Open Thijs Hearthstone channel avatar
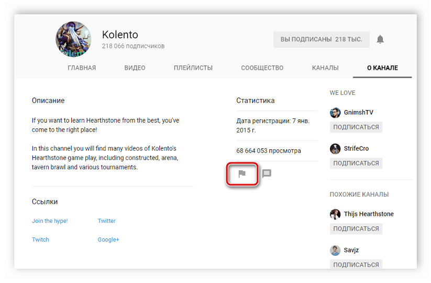 click(x=335, y=214)
